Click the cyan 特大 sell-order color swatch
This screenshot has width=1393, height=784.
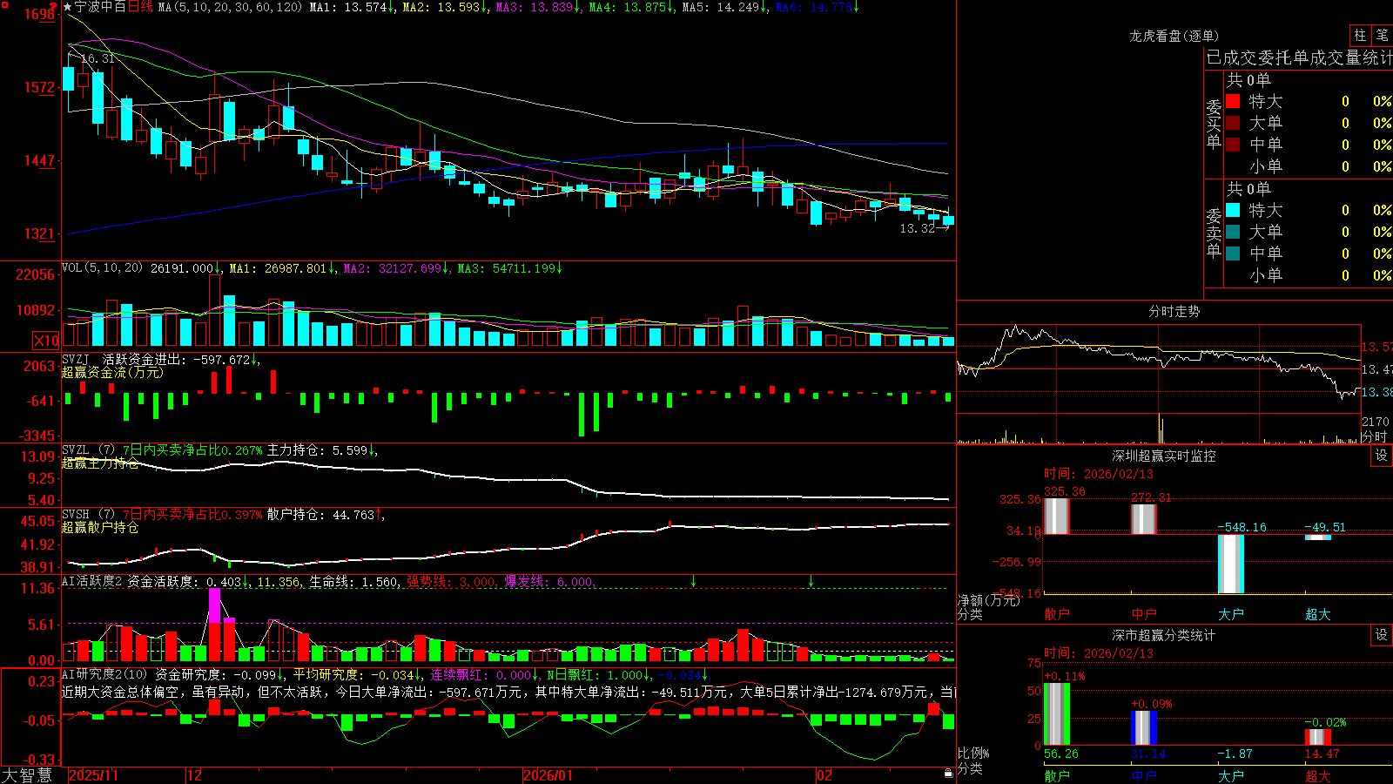1233,210
